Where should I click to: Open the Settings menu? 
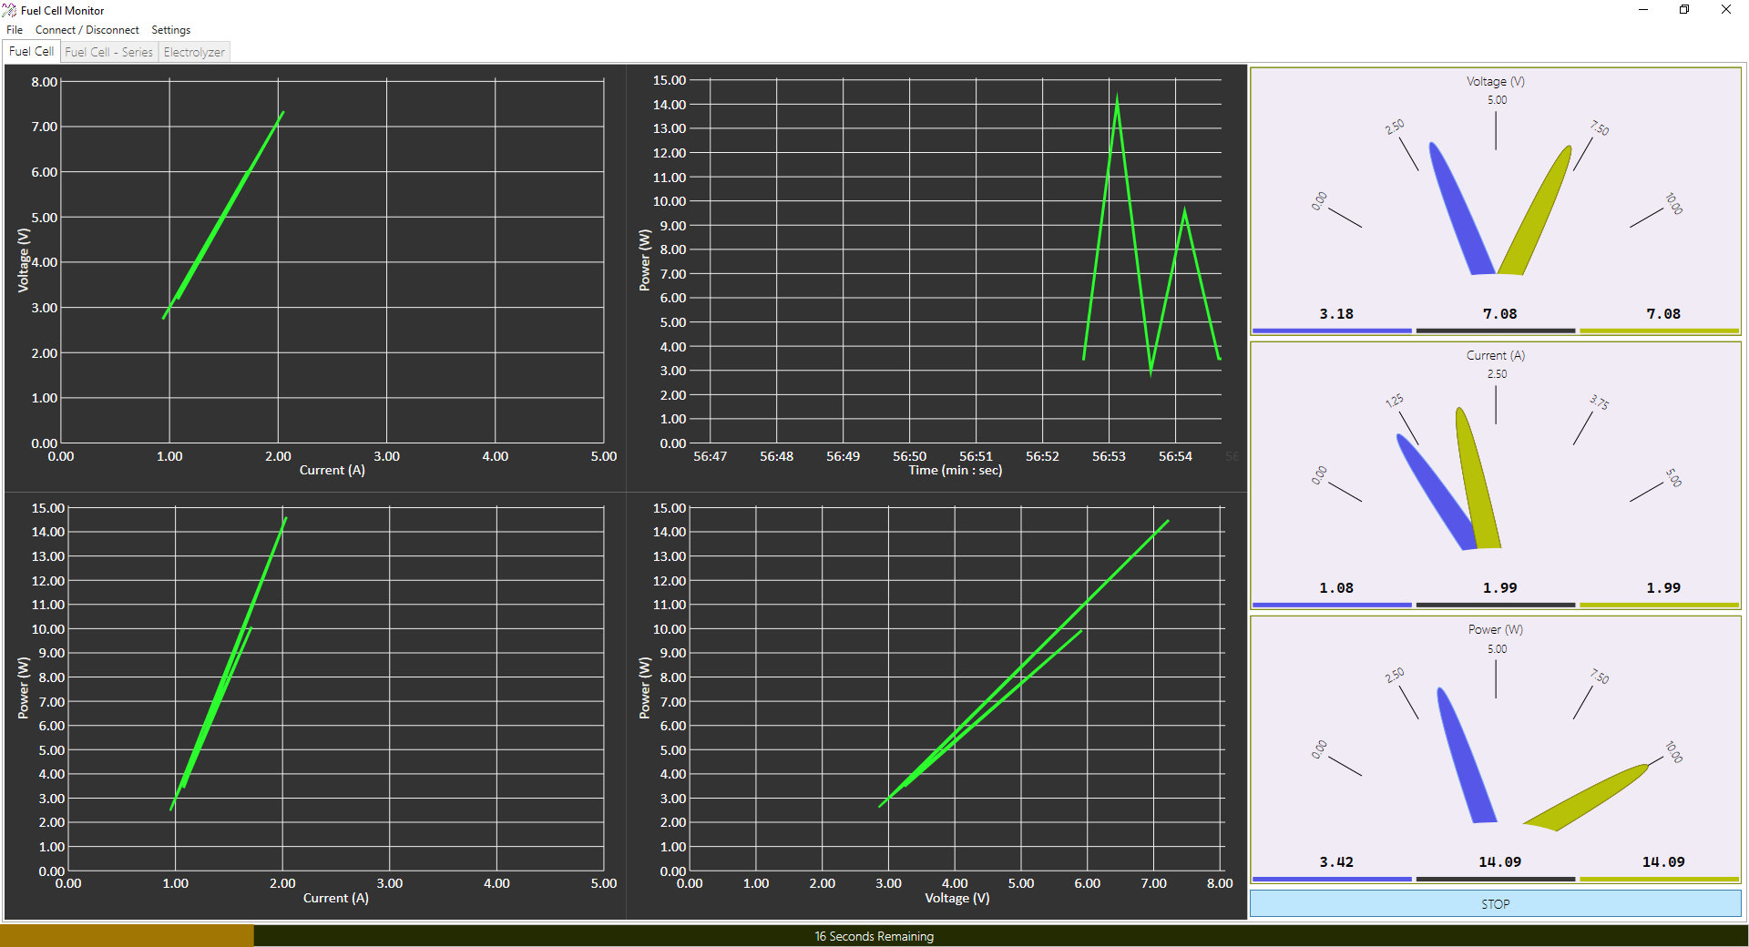(x=170, y=29)
